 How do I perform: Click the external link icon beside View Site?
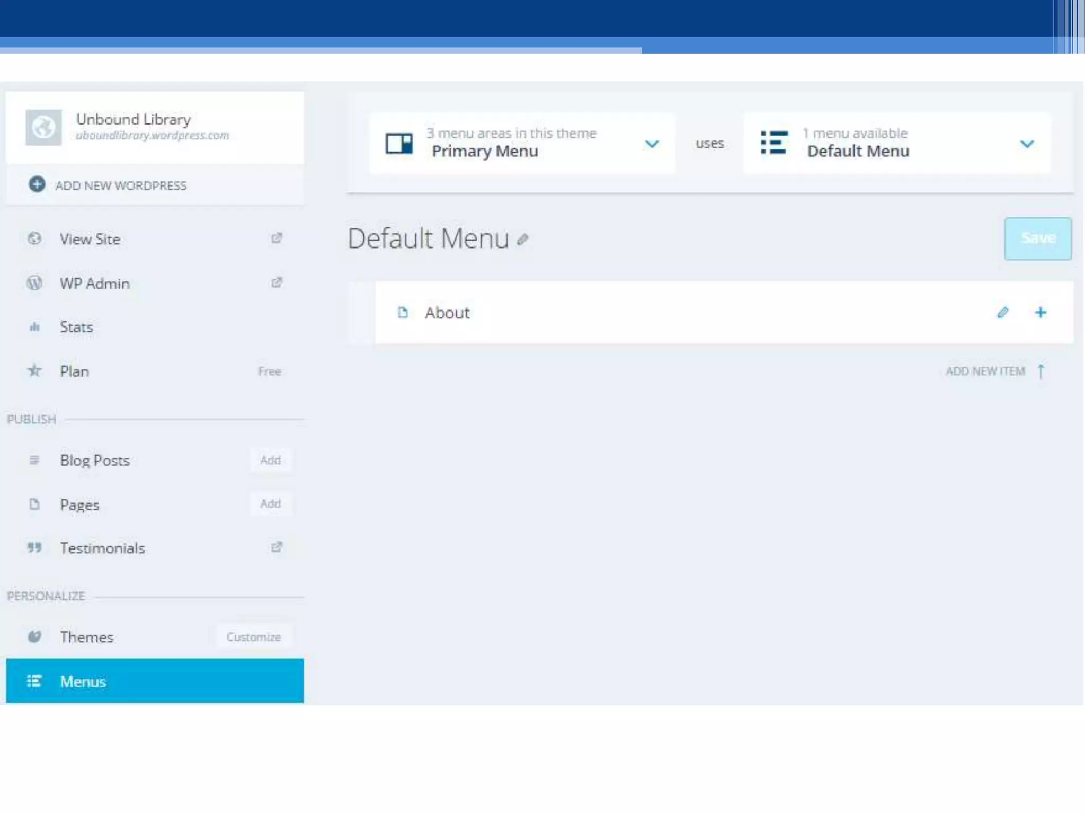click(x=277, y=238)
